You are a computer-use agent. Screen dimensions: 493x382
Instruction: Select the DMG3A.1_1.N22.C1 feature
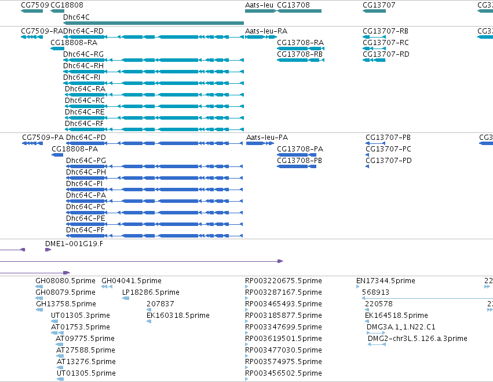point(376,333)
